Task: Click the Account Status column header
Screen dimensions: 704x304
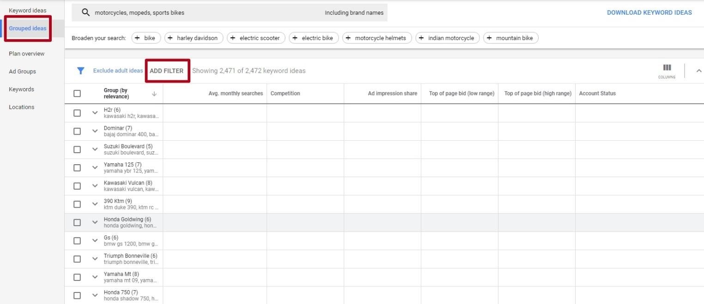Action: (x=597, y=93)
